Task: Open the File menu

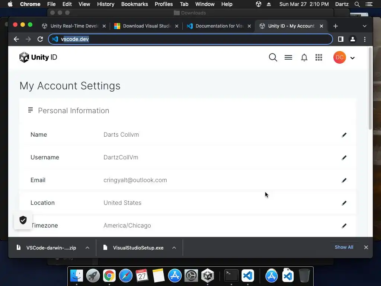Action: pos(51,4)
